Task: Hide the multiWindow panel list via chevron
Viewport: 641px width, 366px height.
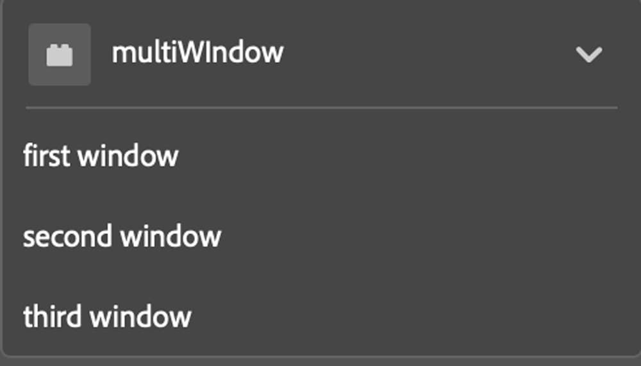Action: point(588,55)
